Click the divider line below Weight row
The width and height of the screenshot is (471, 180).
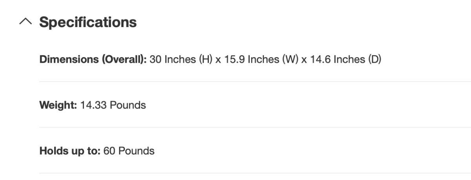[x=255, y=127]
